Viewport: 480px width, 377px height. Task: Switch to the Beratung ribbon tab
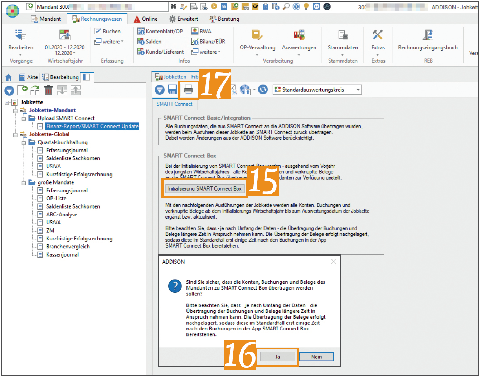pyautogui.click(x=224, y=19)
